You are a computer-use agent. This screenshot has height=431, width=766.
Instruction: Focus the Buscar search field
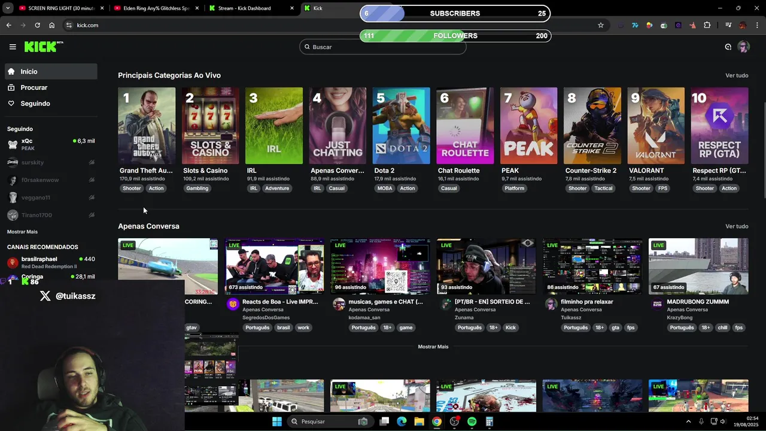click(x=383, y=47)
